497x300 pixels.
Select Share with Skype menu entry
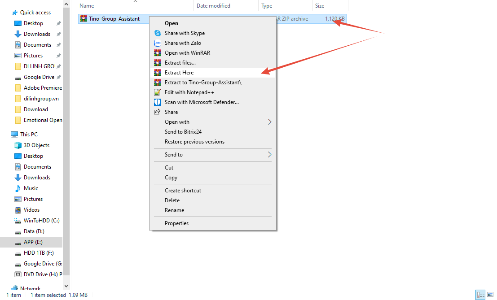213,33
